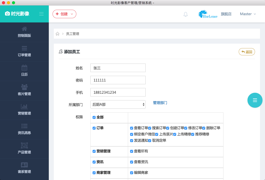The width and height of the screenshot is (265, 180).
Task: Click the 返回 button
Action: click(247, 52)
